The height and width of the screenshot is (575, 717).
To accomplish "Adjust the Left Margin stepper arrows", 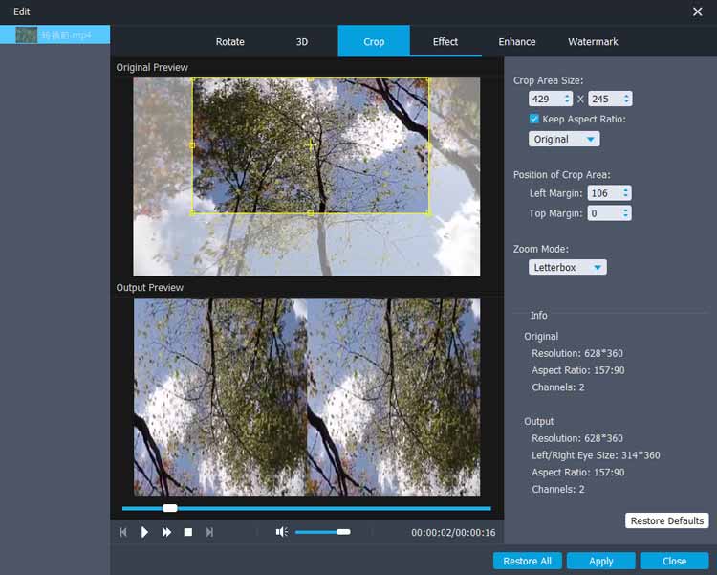I will (x=626, y=193).
